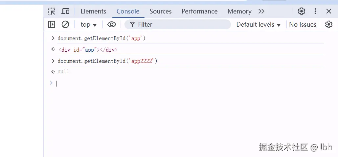Open the three-dot customize DevTools menu

point(315,11)
